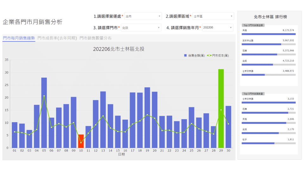Select the blue bar for day 05
Image resolution: width=304 pixels, height=171 pixels.
coord(44,113)
